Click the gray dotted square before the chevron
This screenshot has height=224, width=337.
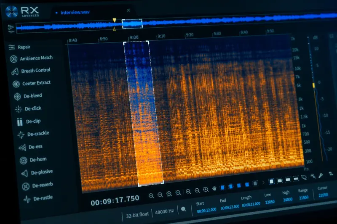255,184
